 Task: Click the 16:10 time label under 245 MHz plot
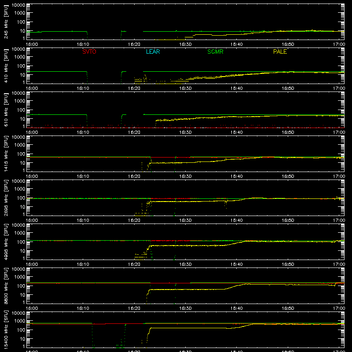(x=83, y=44)
